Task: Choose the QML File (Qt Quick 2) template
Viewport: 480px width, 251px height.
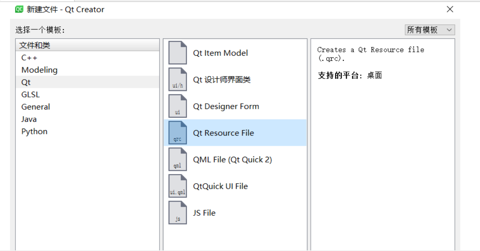Action: [235, 159]
